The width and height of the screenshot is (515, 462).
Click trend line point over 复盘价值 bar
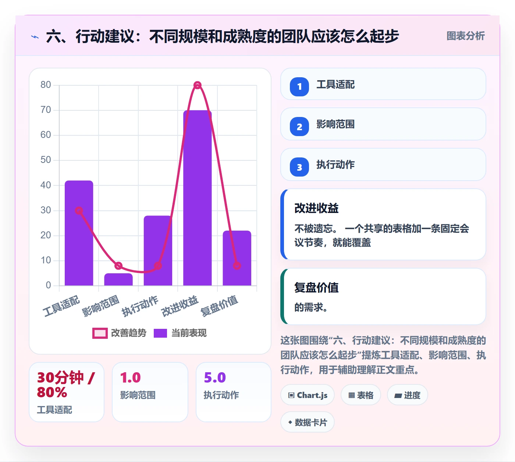(237, 266)
